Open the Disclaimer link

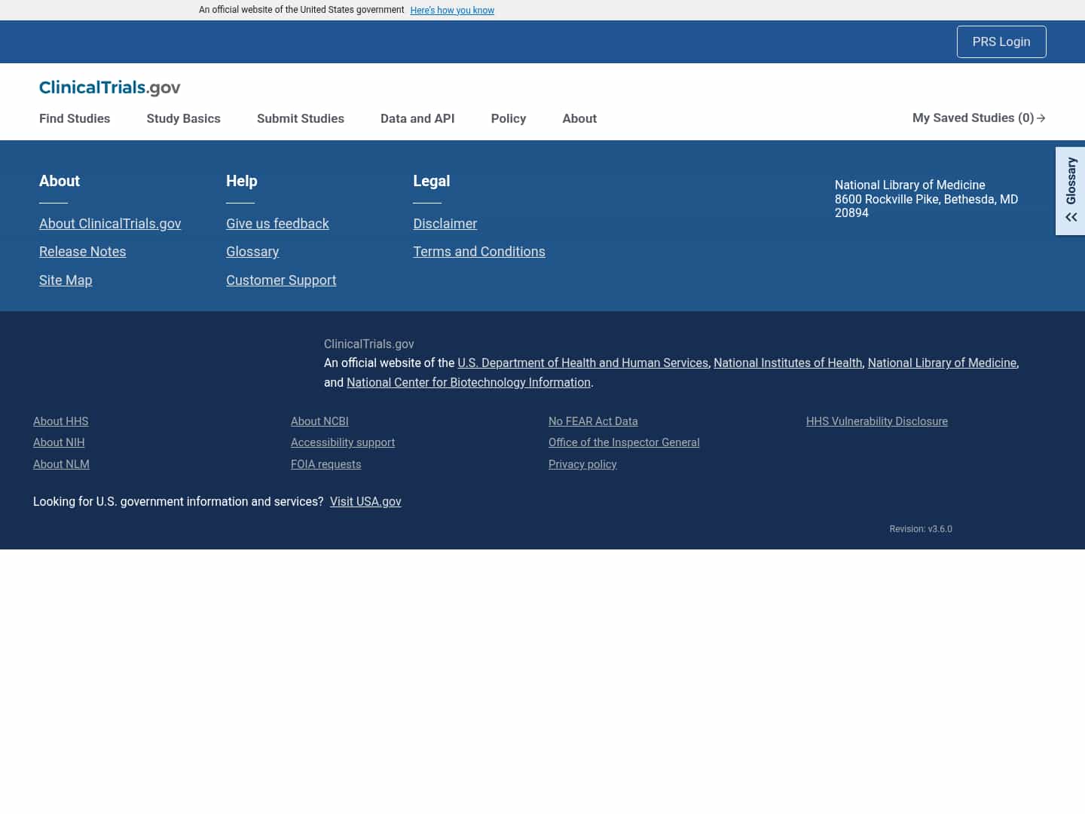[x=445, y=224]
